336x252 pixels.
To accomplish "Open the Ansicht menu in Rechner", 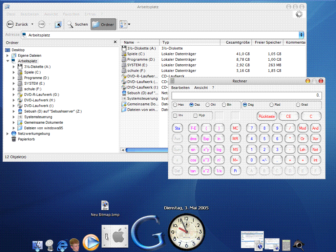I will click(x=201, y=88).
